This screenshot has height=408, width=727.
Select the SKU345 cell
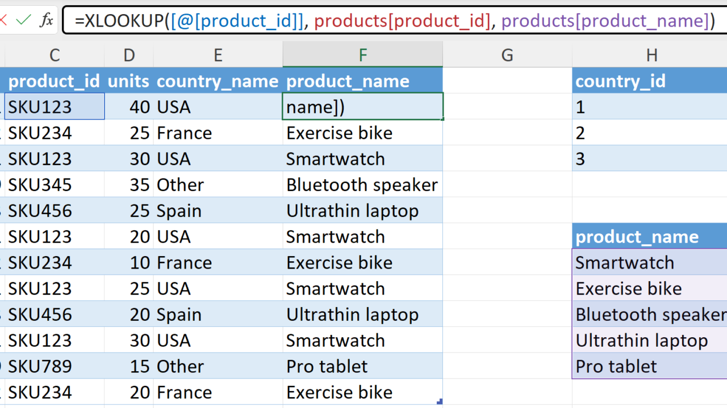[55, 185]
